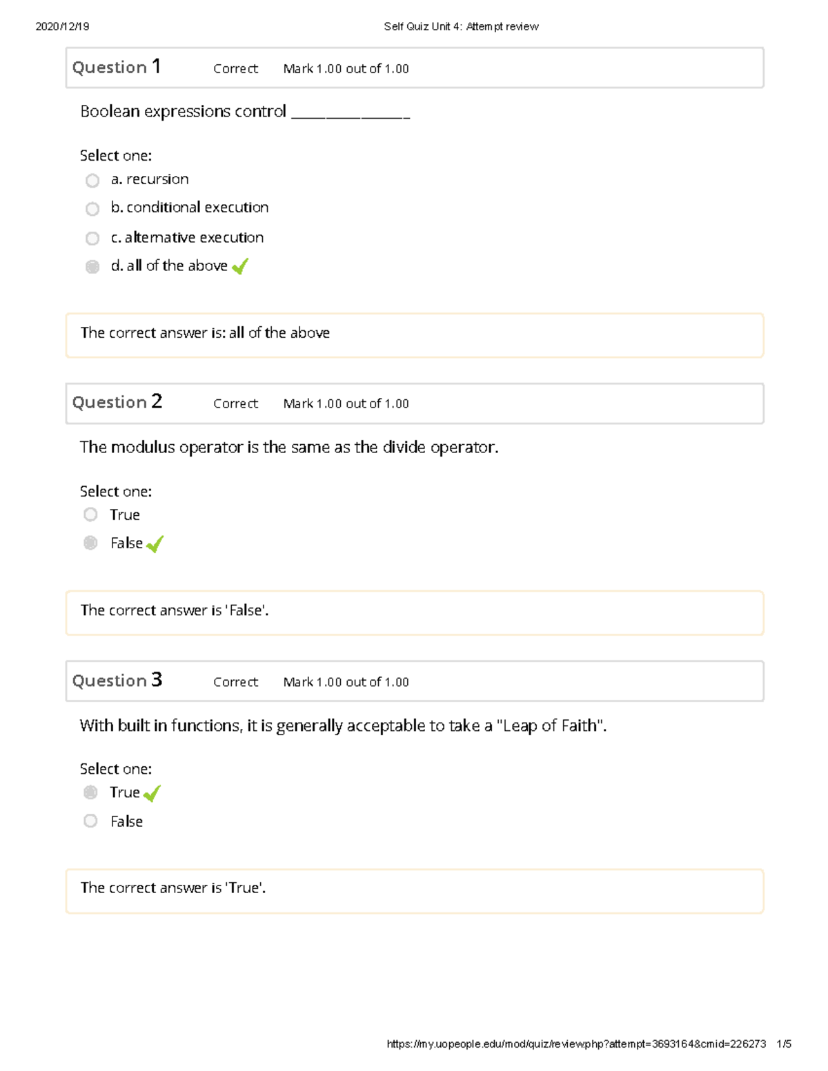
Task: Click the 'Self Quiz Unit 4: Attempt review' title
Action: (461, 27)
